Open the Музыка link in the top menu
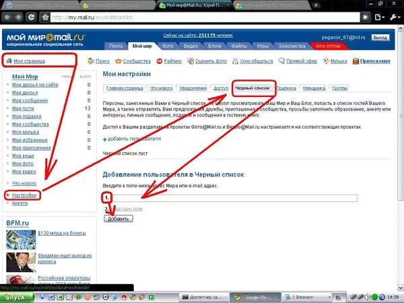The width and height of the screenshot is (404, 303). [x=339, y=61]
